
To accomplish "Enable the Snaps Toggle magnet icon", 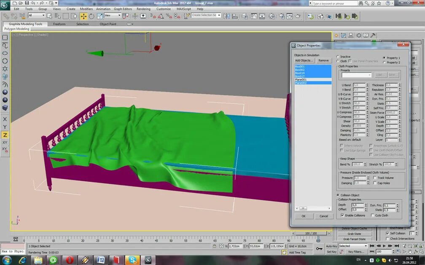I will click(153, 16).
